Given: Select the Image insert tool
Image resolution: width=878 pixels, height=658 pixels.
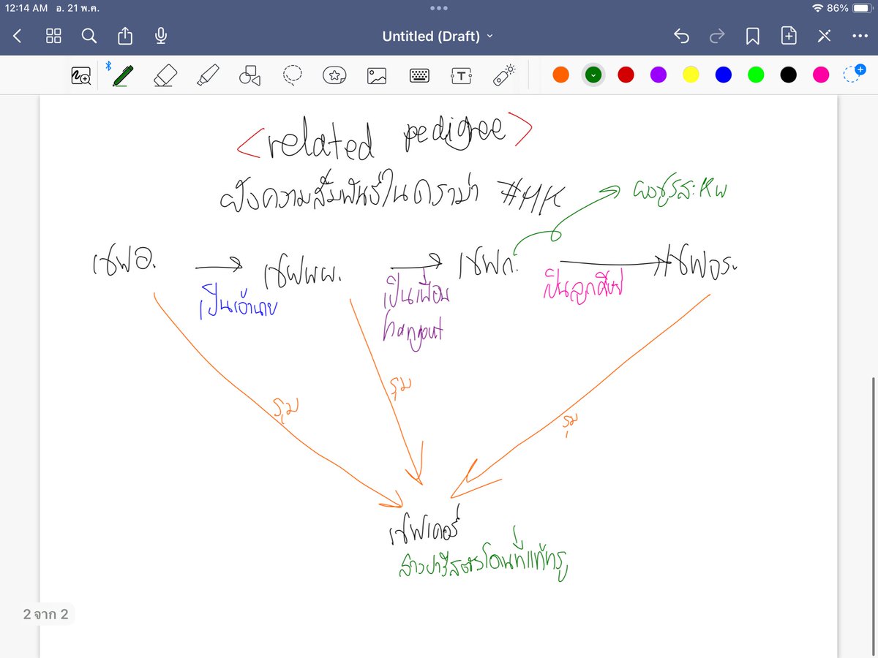Looking at the screenshot, I should point(377,75).
